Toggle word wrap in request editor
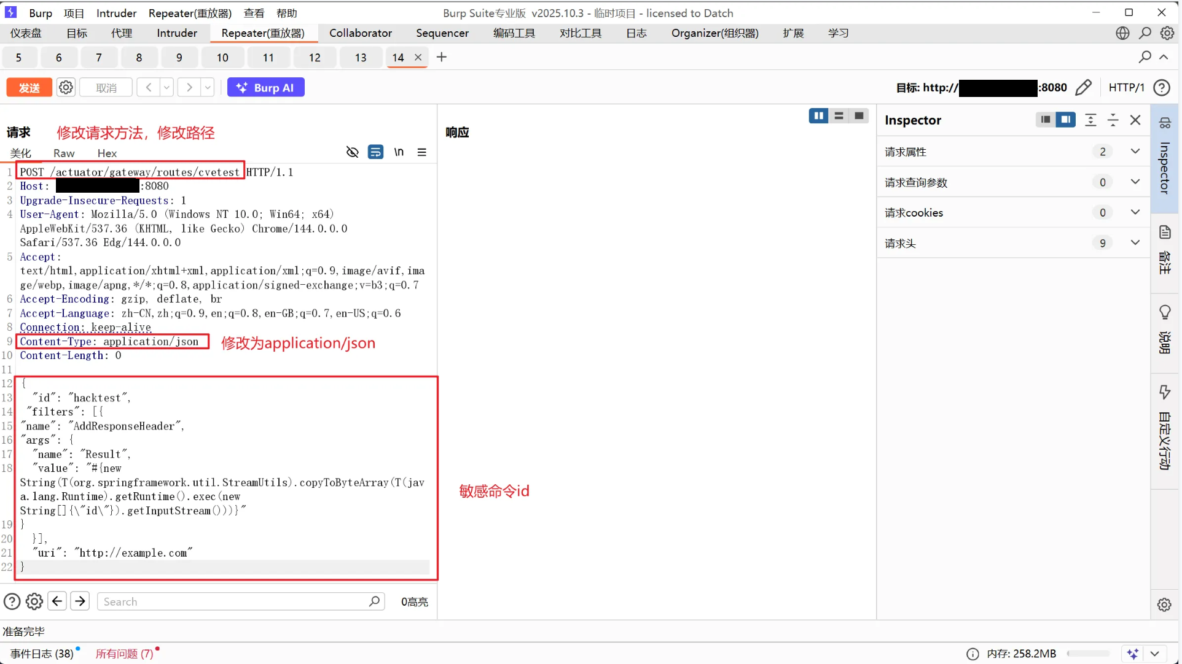This screenshot has width=1182, height=664. pos(375,152)
